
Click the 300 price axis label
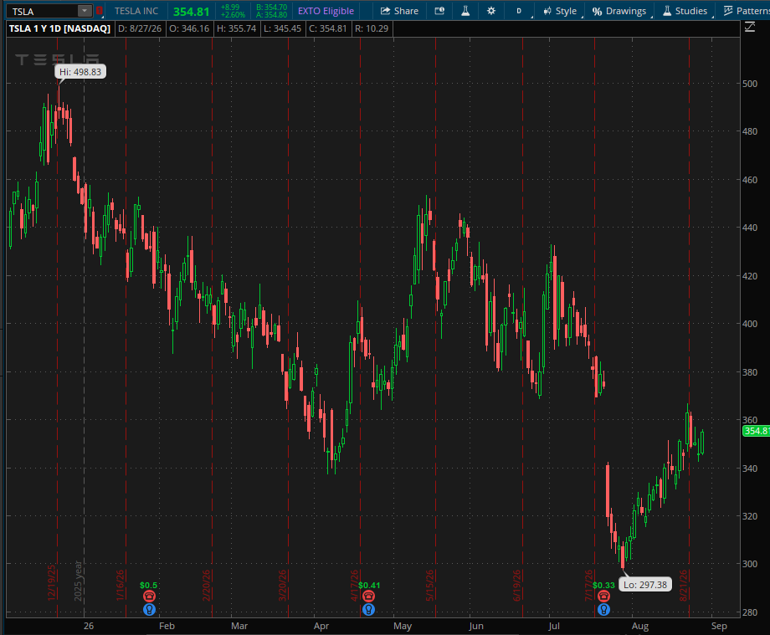tap(750, 564)
